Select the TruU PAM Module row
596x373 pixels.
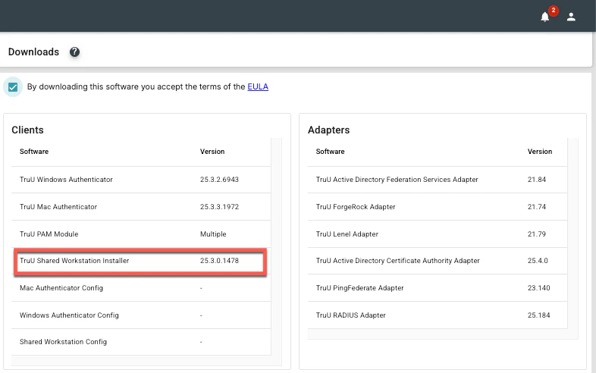click(x=141, y=234)
